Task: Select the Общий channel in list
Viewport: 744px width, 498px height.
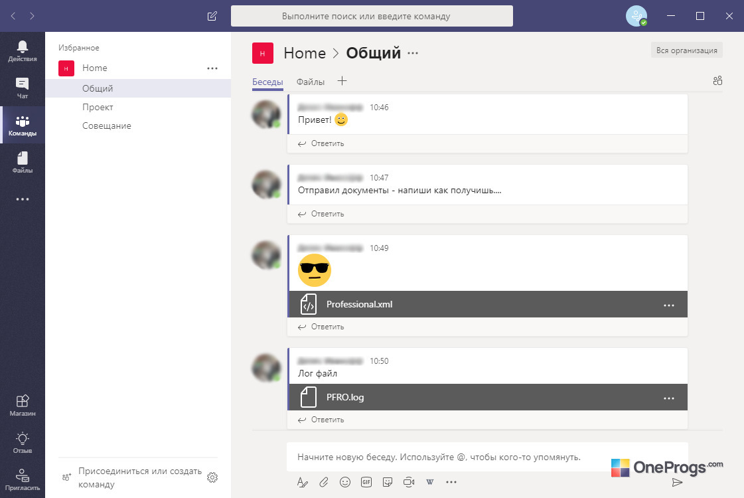Action: pyautogui.click(x=138, y=88)
